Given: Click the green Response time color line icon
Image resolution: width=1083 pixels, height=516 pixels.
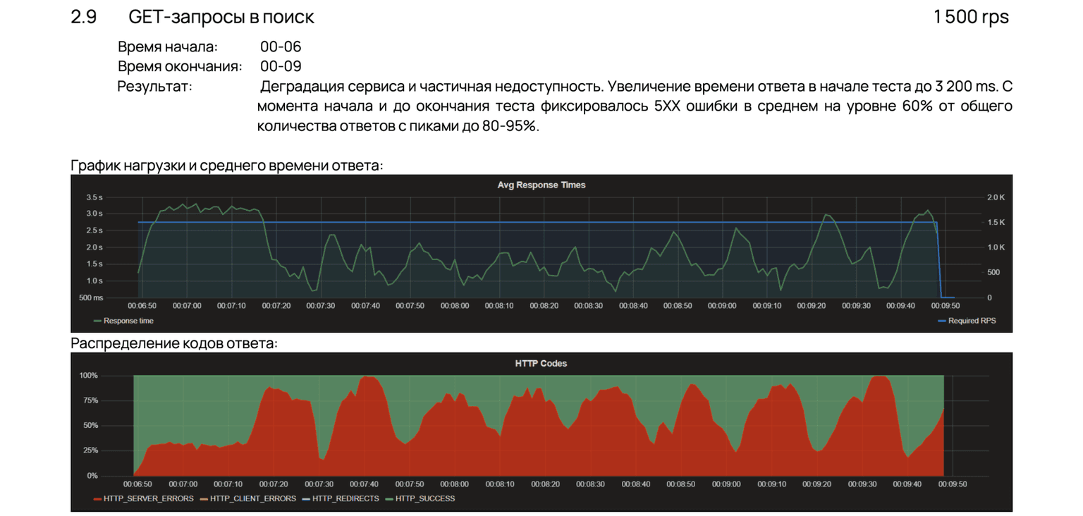Looking at the screenshot, I should [97, 321].
